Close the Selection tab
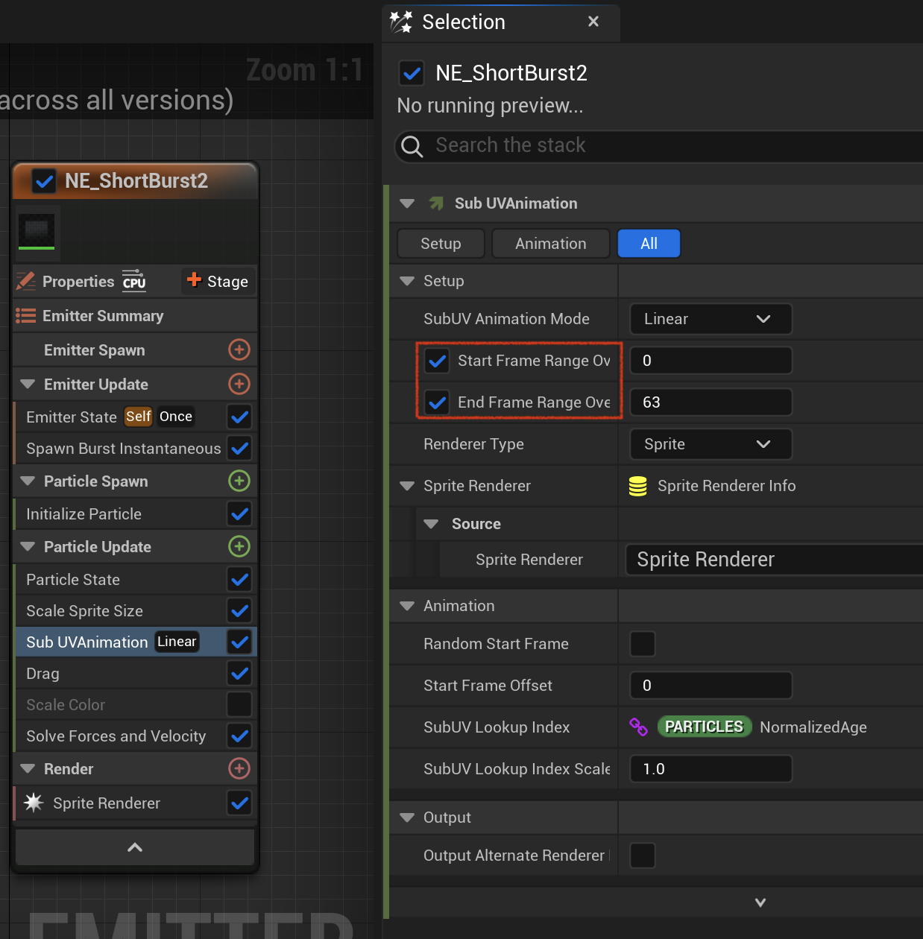The image size is (923, 939). tap(593, 22)
